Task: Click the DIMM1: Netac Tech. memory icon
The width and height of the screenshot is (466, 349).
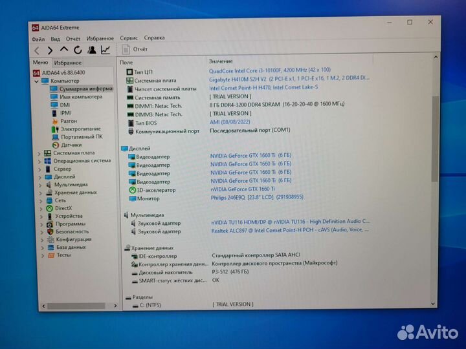Action: tap(130, 106)
